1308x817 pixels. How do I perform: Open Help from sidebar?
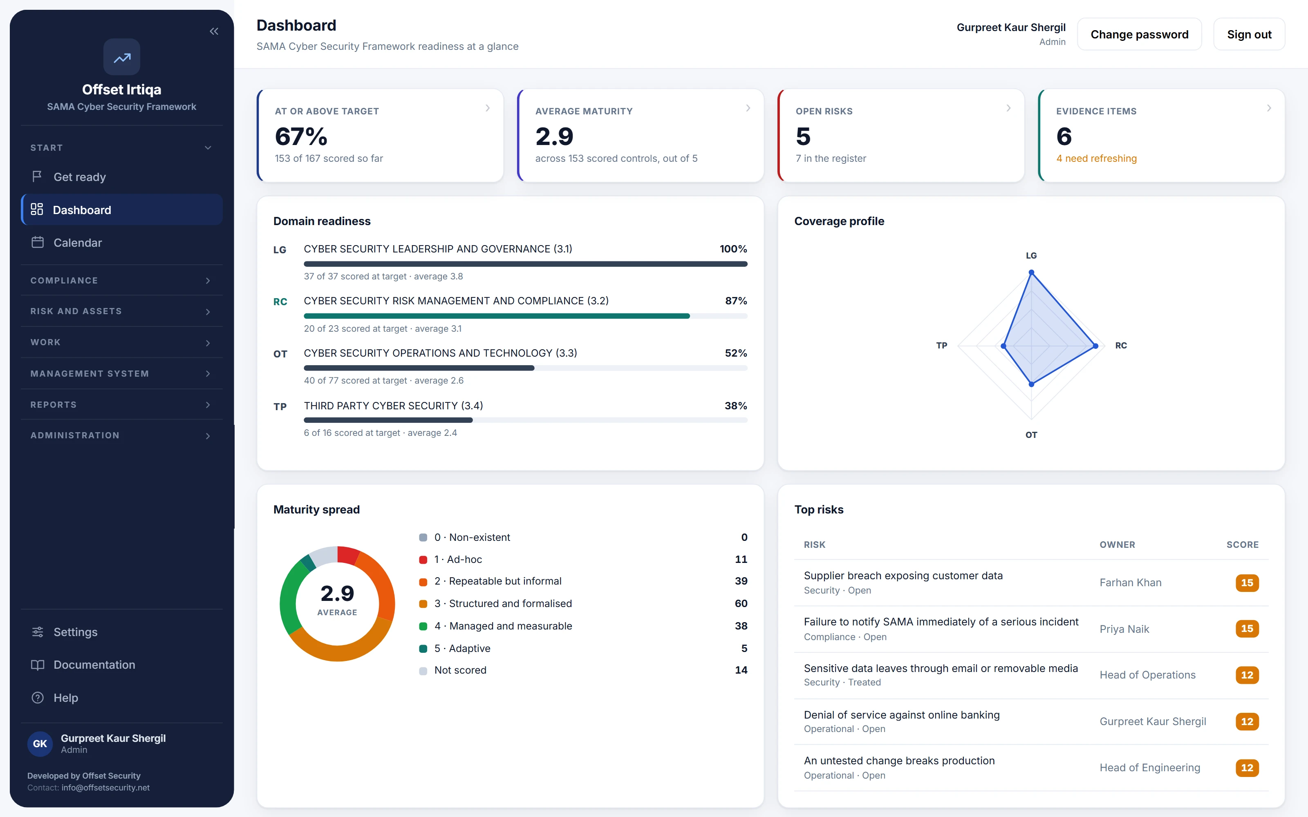click(x=122, y=698)
